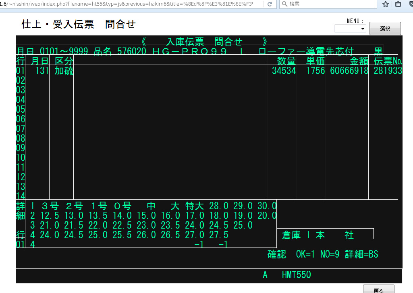Viewport: 413px width, 293px height.
Task: Bookmark this page with the star icon
Action: point(386,4)
